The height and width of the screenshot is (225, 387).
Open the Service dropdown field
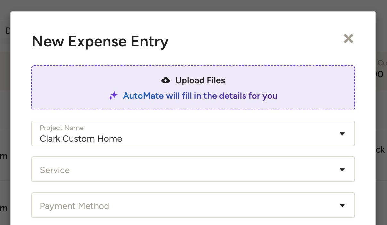(193, 169)
